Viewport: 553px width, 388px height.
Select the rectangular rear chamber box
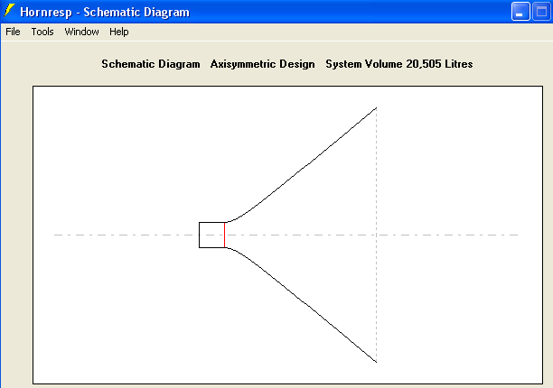click(211, 222)
